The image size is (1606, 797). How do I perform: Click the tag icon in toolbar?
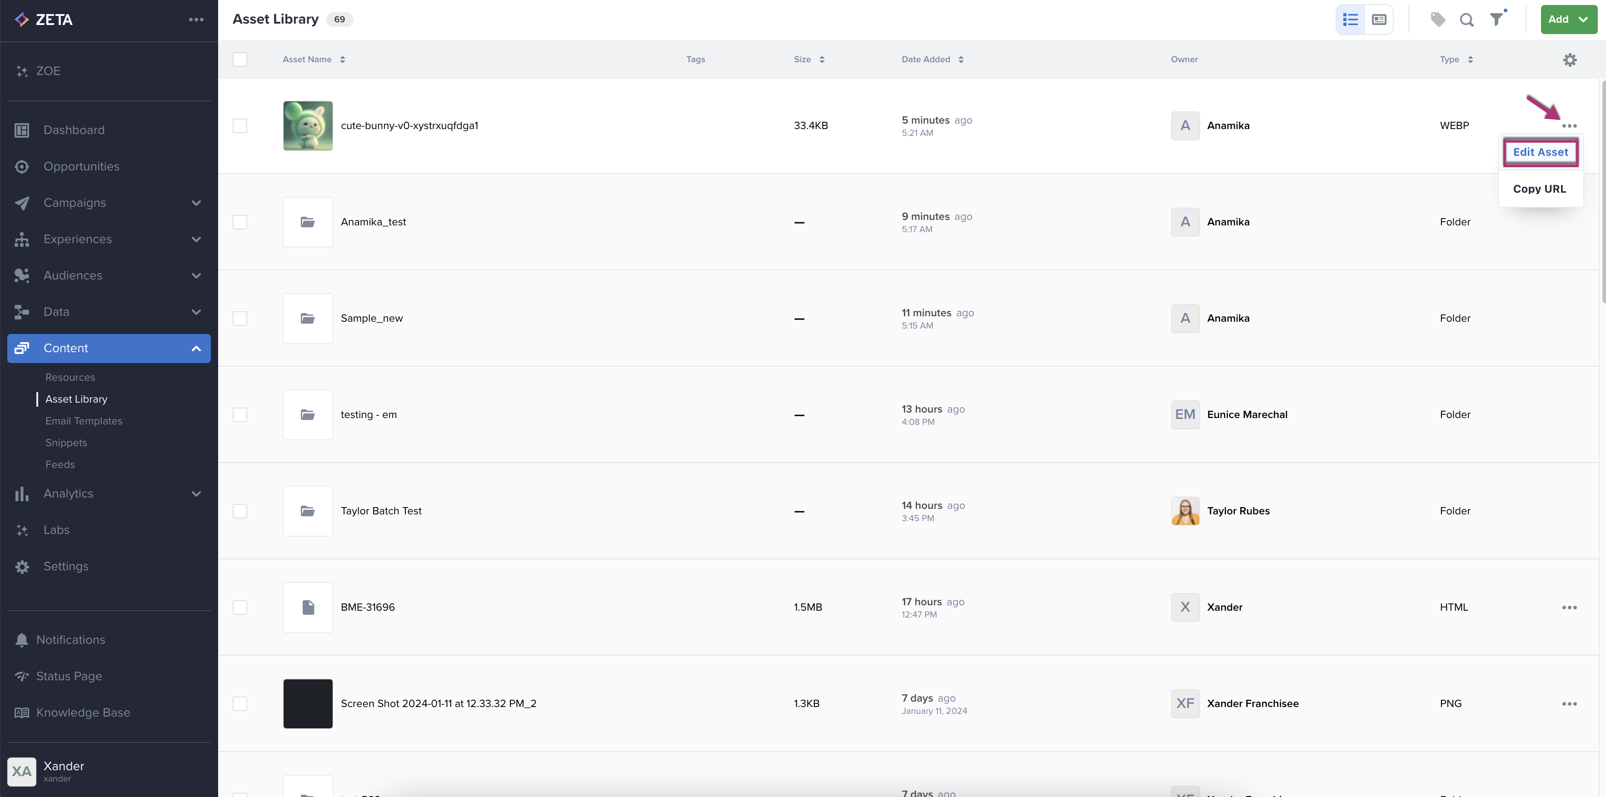pyautogui.click(x=1438, y=20)
